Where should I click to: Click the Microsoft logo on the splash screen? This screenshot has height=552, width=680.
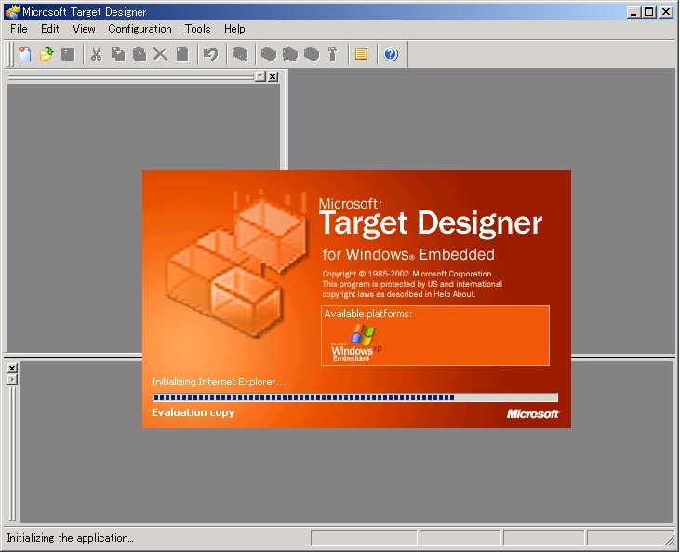tap(533, 414)
